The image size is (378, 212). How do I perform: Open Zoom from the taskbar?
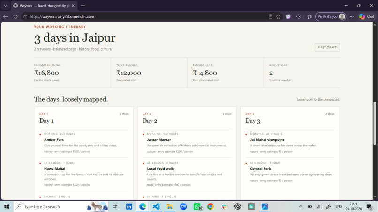click(183, 206)
